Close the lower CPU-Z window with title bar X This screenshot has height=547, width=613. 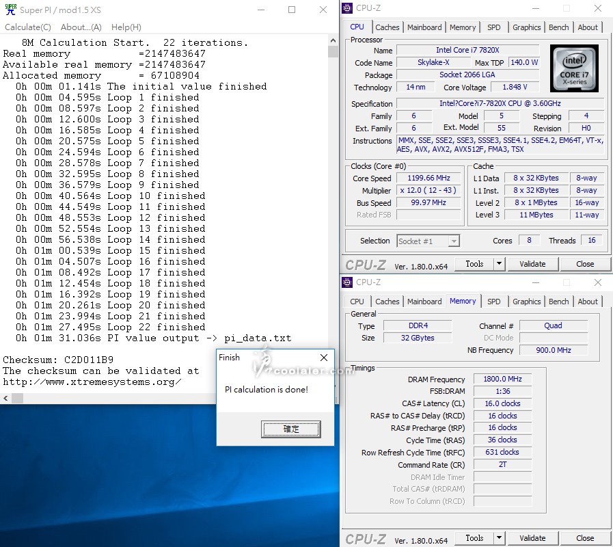pos(598,282)
